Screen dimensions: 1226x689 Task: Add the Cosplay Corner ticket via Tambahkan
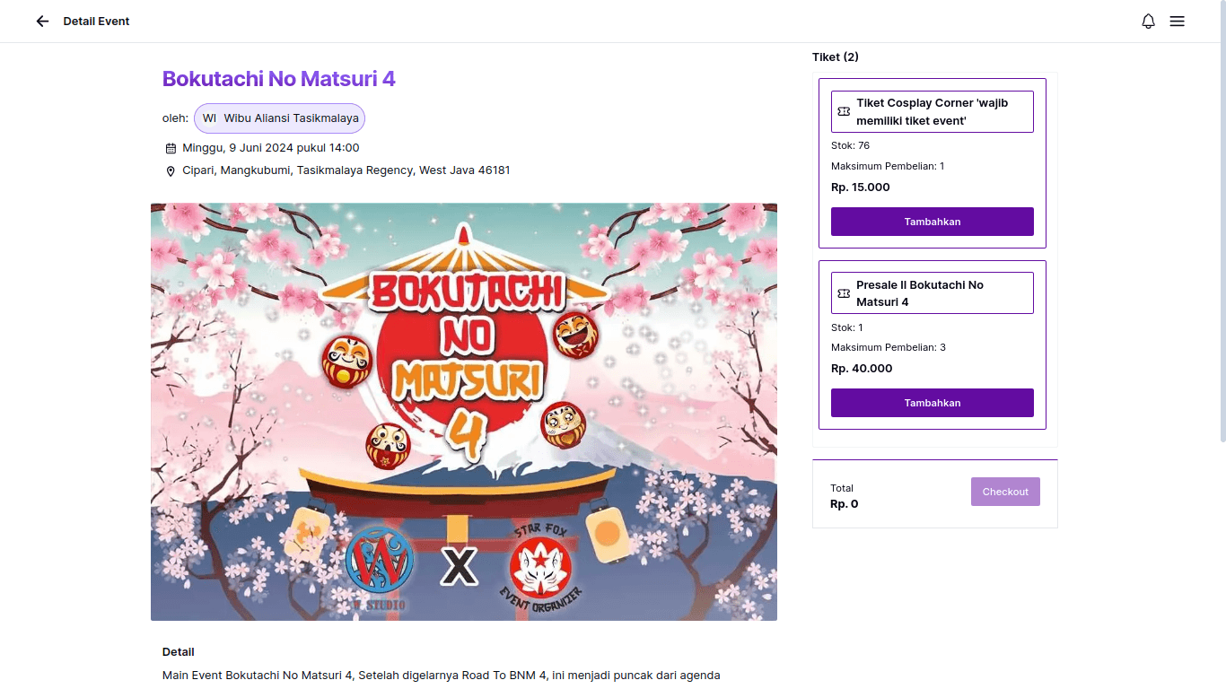(932, 222)
